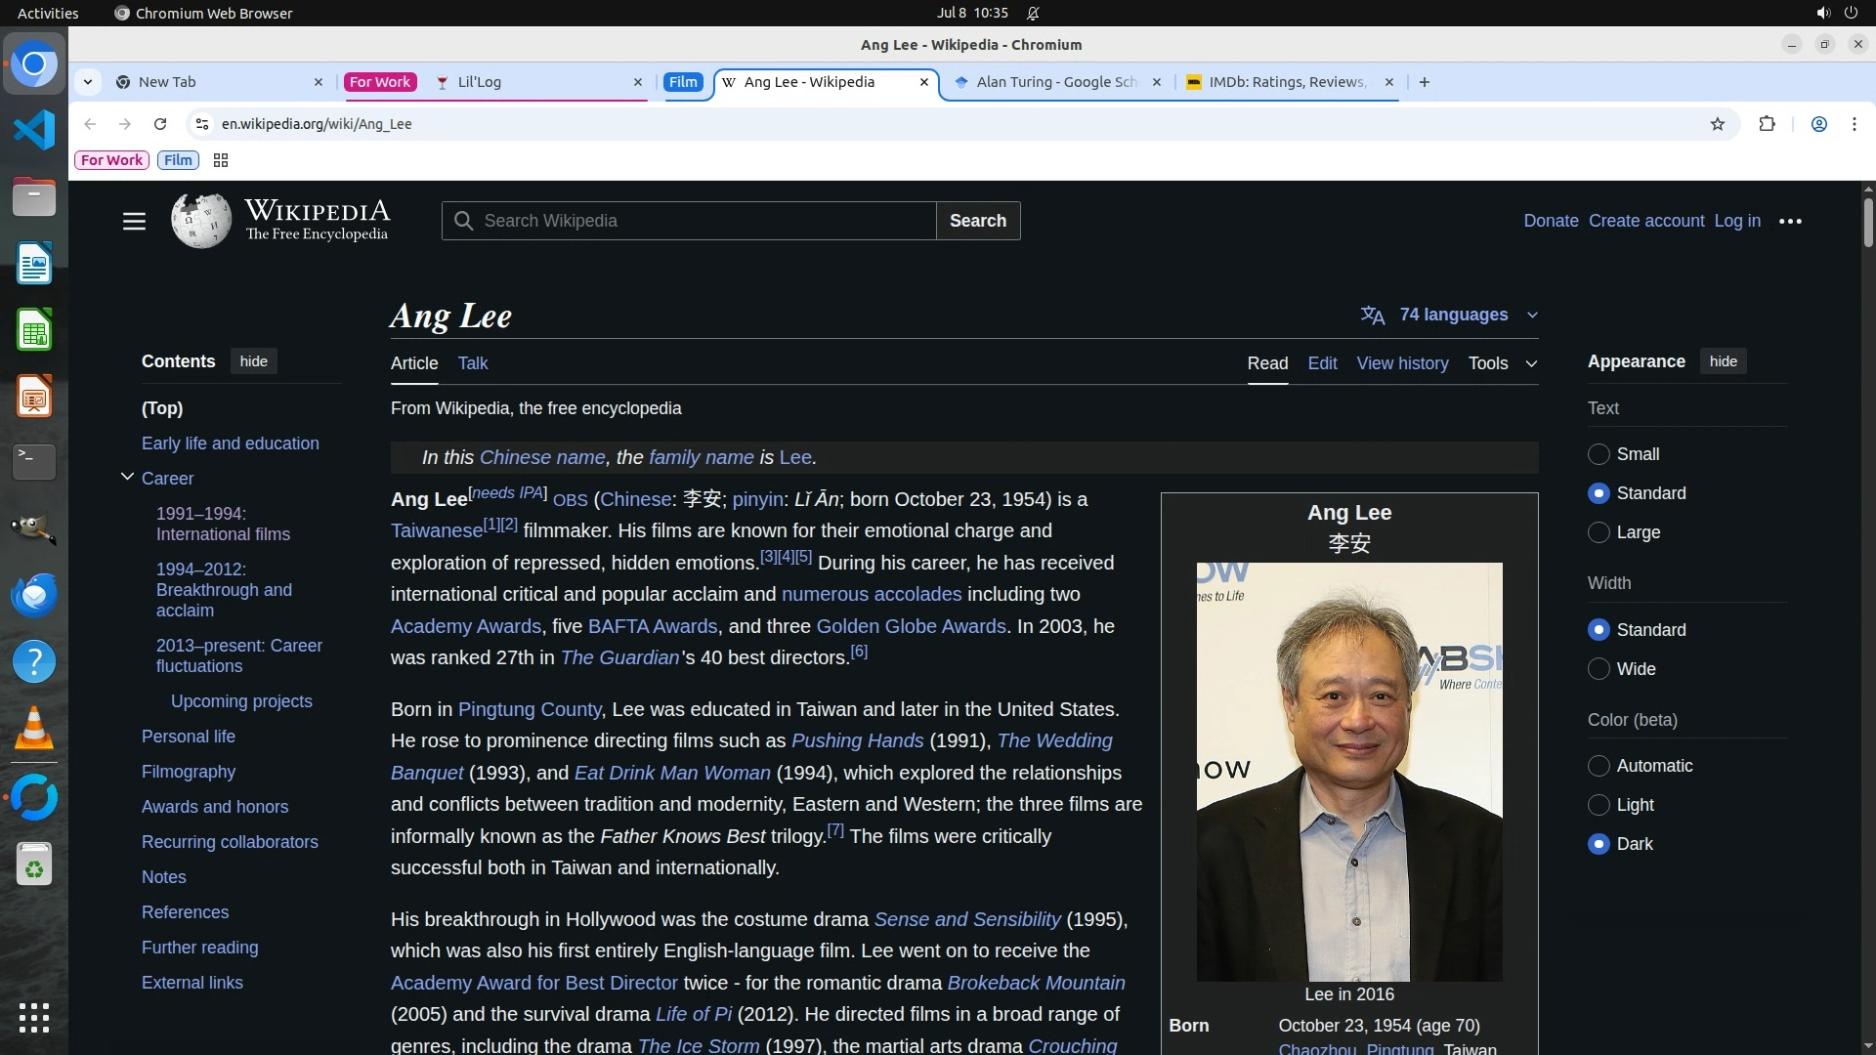Click the Wikipedia globe logo
This screenshot has height=1055, width=1876.
click(x=201, y=221)
